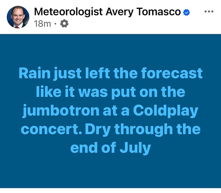Click the "Dry through the" text
This screenshot has height=193, width=221.
tap(142, 129)
